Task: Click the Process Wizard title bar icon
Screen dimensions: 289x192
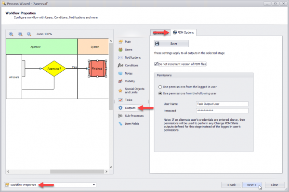Action: [4, 3]
